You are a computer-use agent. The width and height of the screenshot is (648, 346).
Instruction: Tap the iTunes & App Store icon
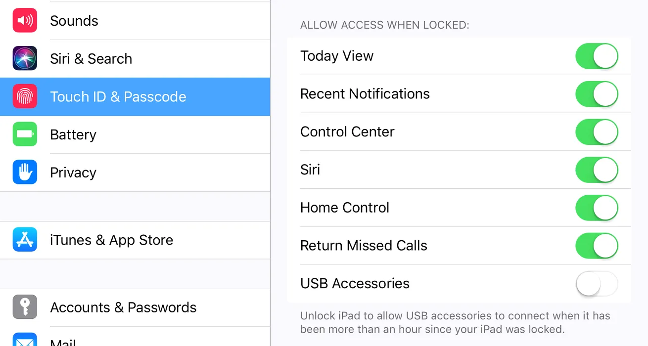[25, 240]
